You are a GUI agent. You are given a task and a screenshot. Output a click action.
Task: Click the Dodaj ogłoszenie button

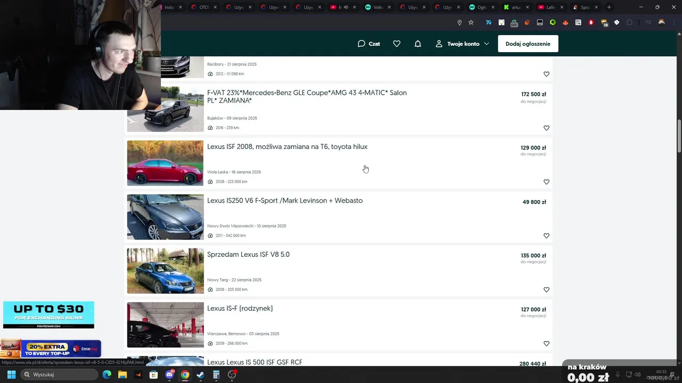528,44
